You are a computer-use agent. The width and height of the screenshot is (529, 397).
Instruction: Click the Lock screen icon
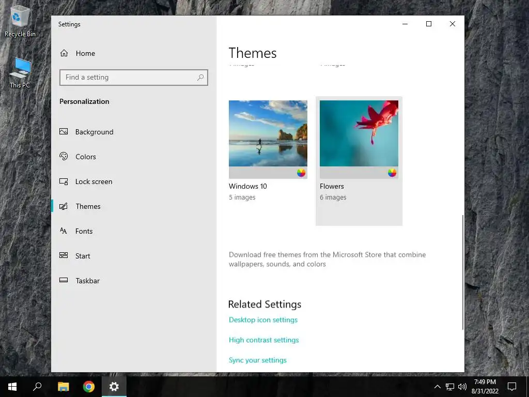(64, 181)
